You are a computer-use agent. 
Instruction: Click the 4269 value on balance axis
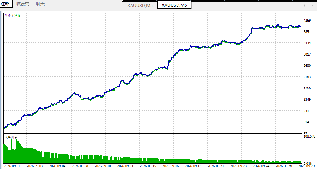point(307,21)
